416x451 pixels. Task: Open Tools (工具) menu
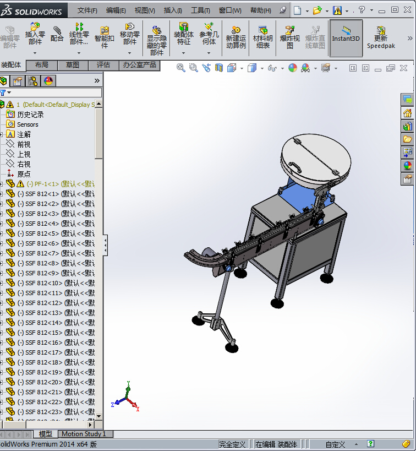click(x=200, y=10)
